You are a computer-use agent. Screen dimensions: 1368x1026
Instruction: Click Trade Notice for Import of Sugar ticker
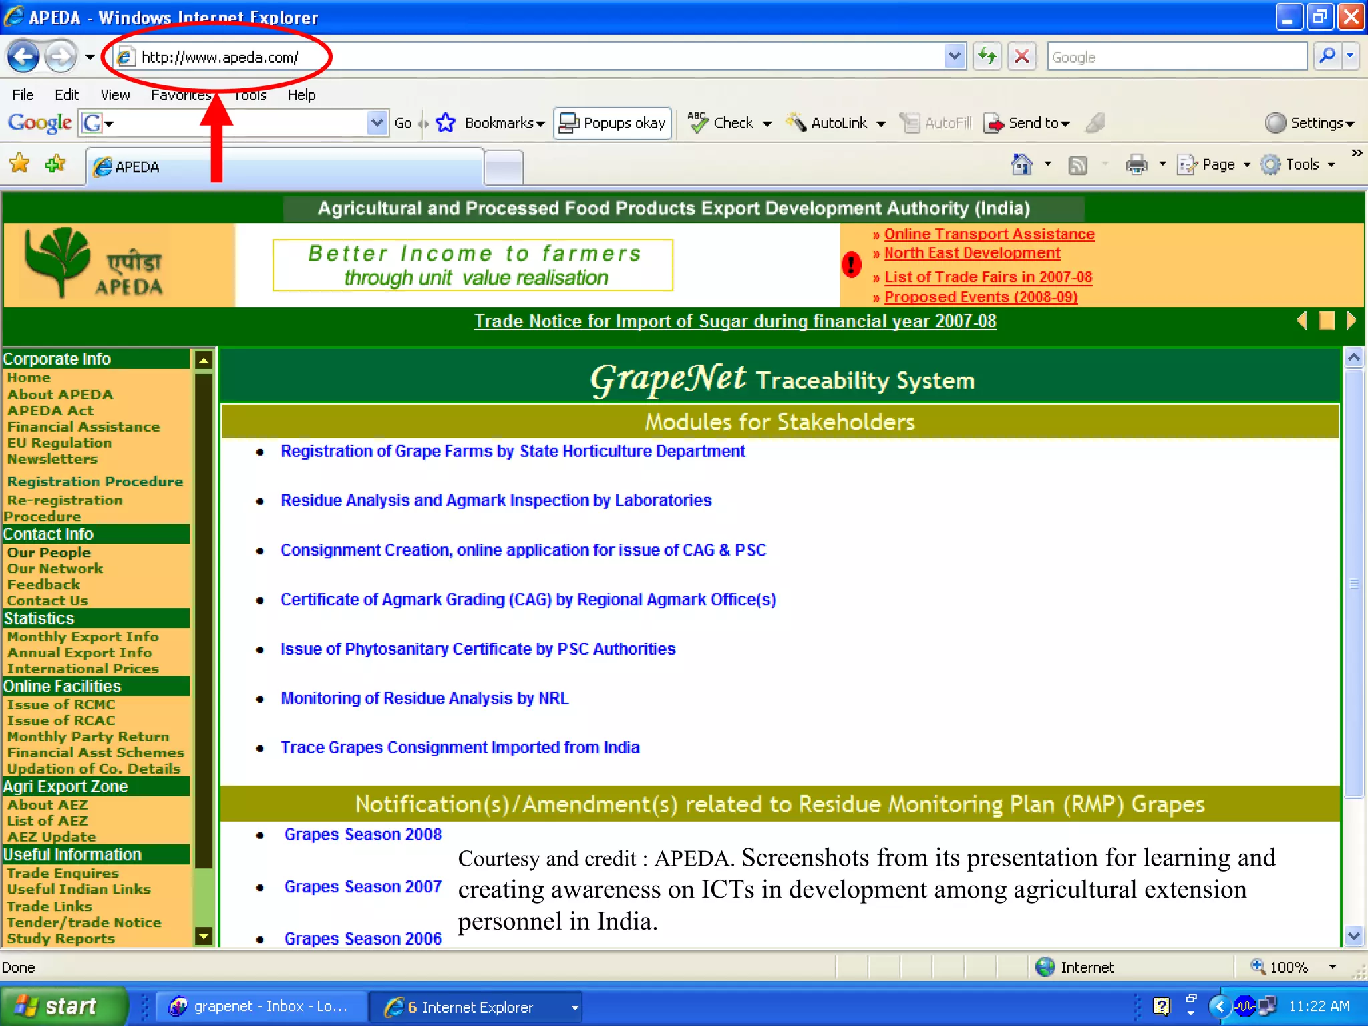point(735,321)
